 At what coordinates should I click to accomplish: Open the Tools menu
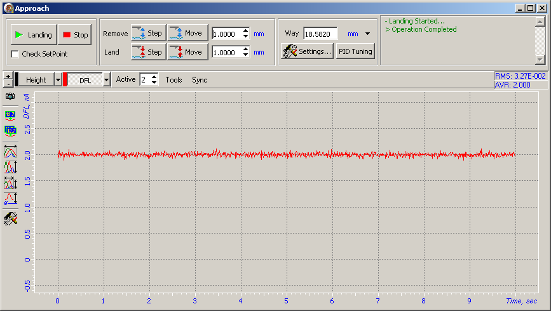pyautogui.click(x=173, y=80)
